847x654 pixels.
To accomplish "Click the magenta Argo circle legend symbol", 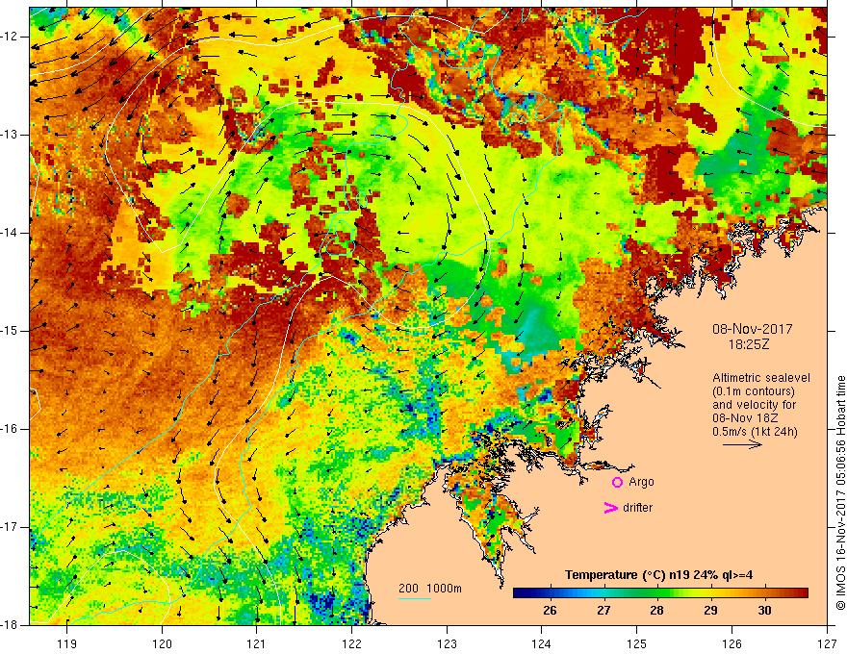I will pos(617,483).
